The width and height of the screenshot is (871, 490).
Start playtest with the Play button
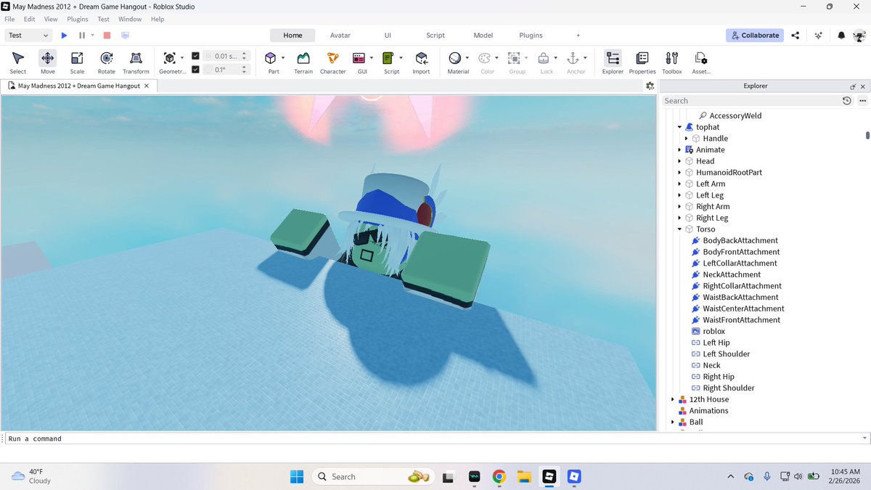[65, 35]
